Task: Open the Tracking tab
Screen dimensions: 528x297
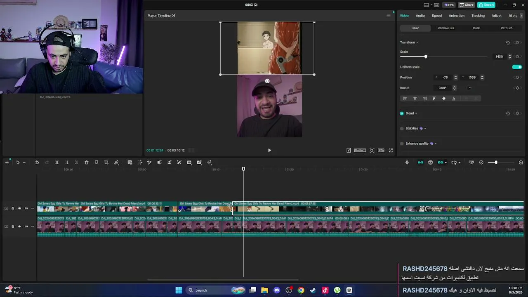Action: [478, 16]
